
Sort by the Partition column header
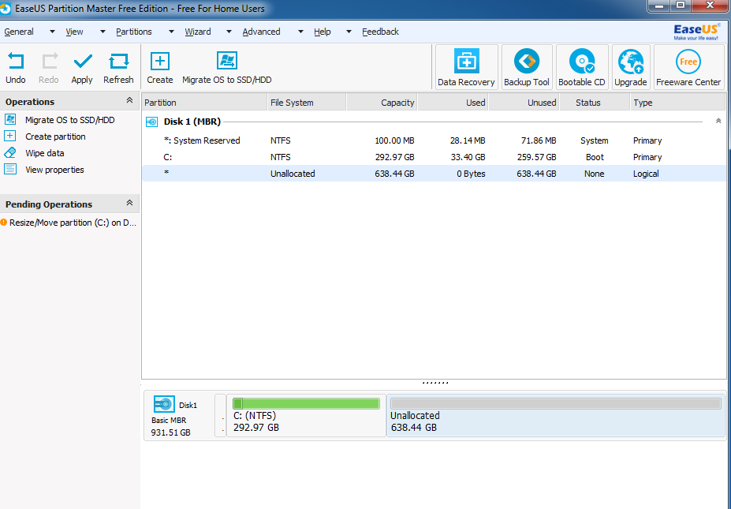click(x=204, y=102)
